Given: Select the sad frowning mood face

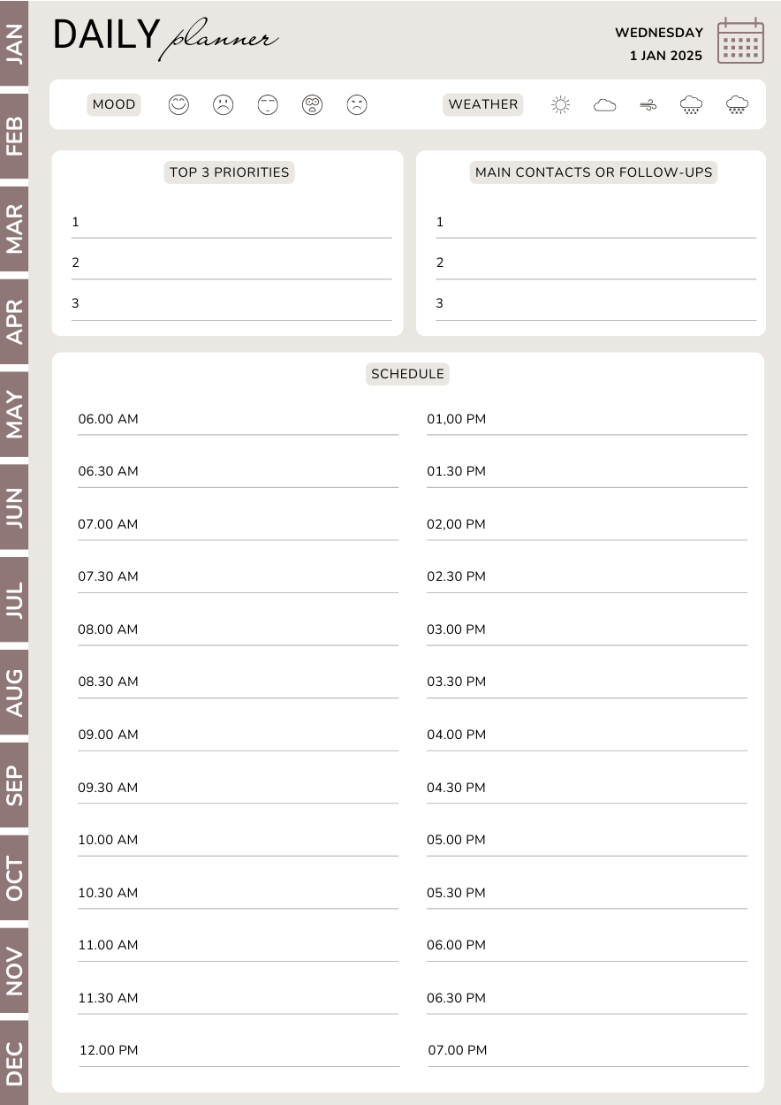Looking at the screenshot, I should [223, 104].
